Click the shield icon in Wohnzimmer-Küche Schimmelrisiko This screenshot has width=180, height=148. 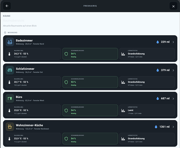tap(66, 139)
